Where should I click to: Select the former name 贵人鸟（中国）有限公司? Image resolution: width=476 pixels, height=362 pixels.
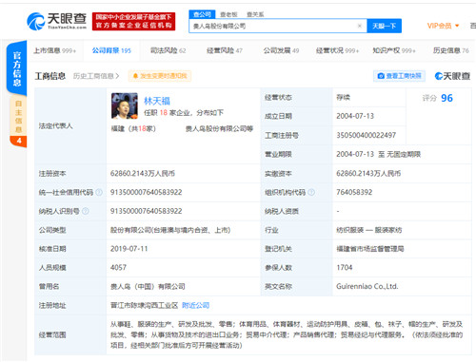tap(148, 286)
